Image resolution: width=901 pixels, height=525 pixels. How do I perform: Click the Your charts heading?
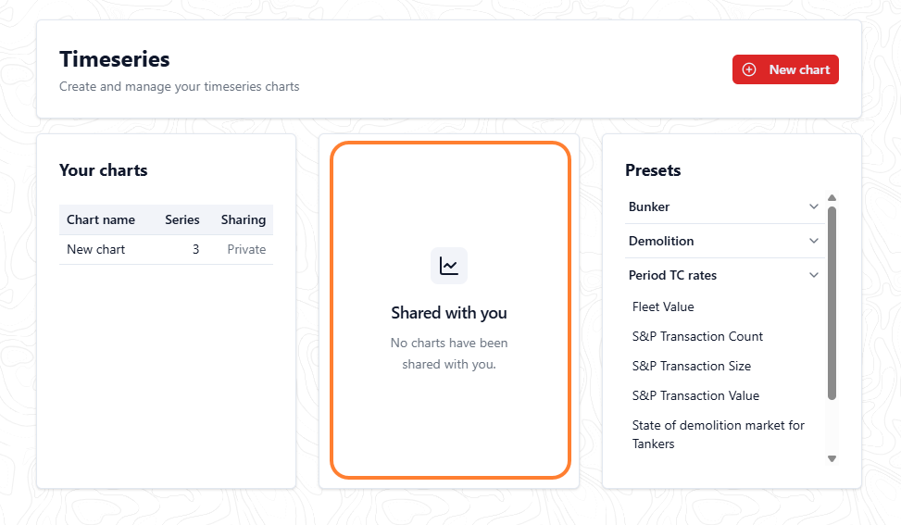(x=104, y=170)
